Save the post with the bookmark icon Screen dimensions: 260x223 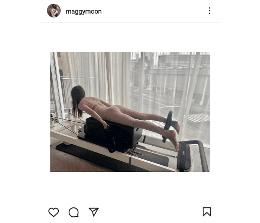207,212
